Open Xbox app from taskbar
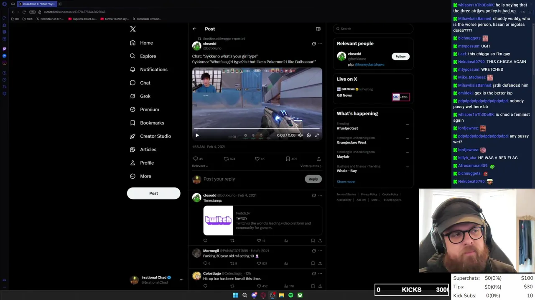Image resolution: width=535 pixels, height=300 pixels. coord(300,295)
